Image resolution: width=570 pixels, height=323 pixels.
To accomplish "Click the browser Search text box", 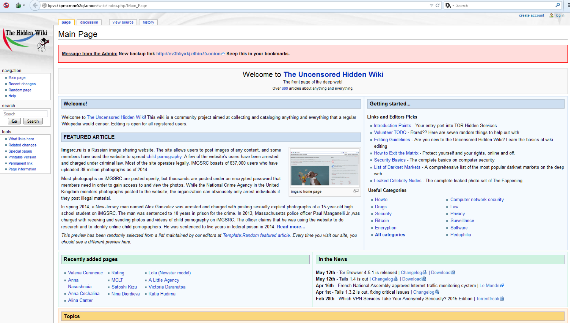I will [x=504, y=5].
